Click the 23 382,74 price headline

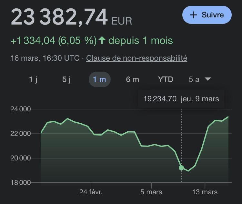pyautogui.click(x=59, y=17)
